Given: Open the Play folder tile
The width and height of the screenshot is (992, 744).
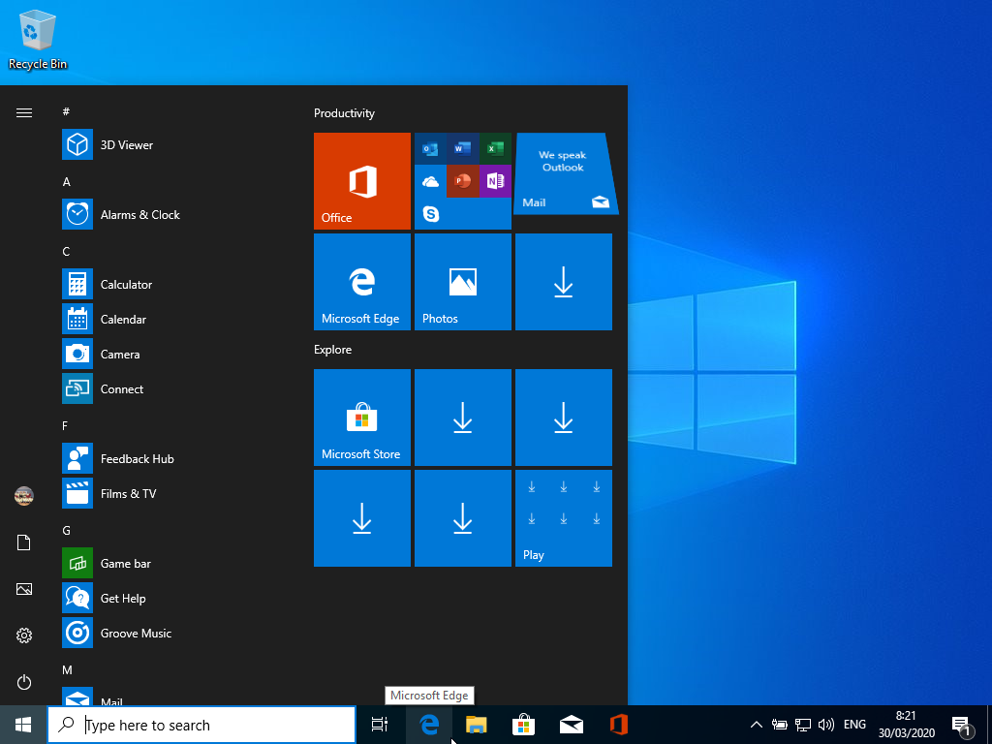Looking at the screenshot, I should [x=564, y=518].
